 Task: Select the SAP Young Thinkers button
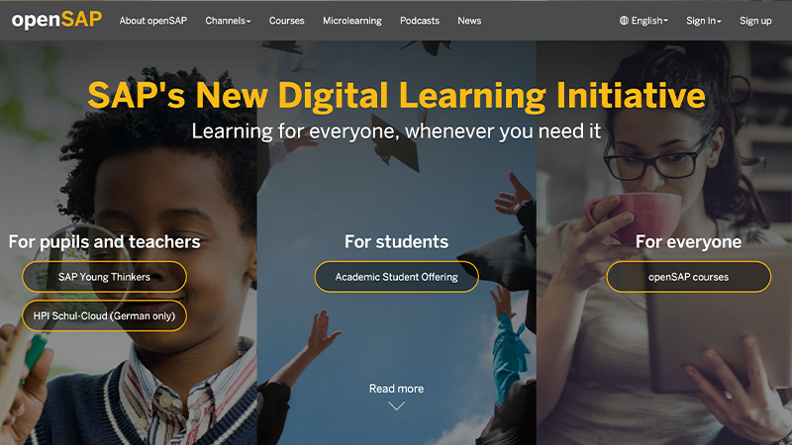coord(104,277)
